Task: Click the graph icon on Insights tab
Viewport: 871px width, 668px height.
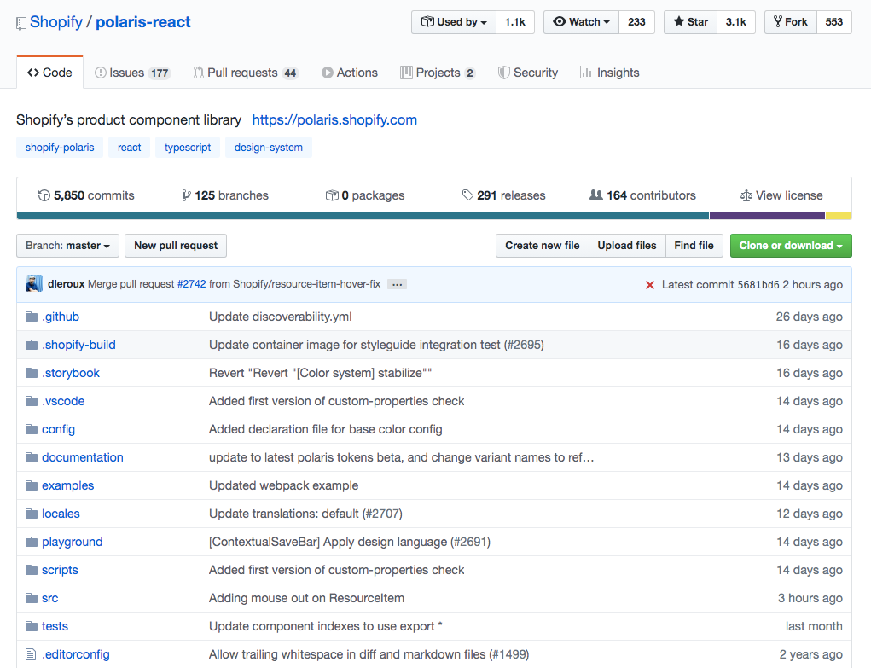Action: click(x=586, y=73)
